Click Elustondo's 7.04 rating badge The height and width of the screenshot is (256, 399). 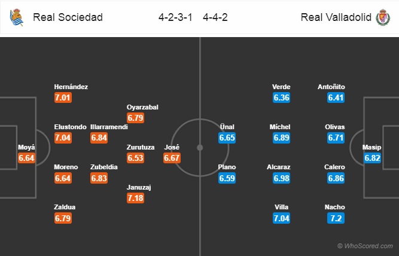[63, 138]
